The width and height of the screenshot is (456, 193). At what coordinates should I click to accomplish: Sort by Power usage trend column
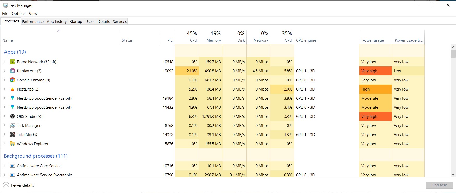408,37
